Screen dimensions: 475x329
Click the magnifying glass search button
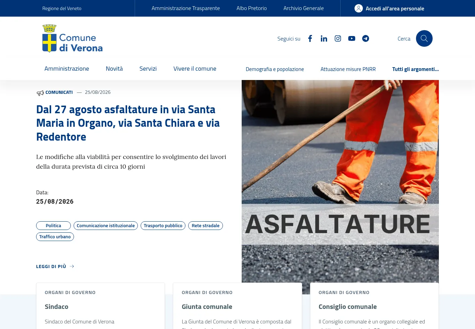coord(424,38)
